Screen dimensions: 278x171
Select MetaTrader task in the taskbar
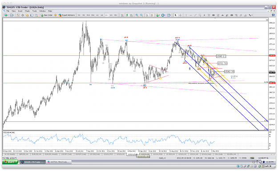point(59,162)
